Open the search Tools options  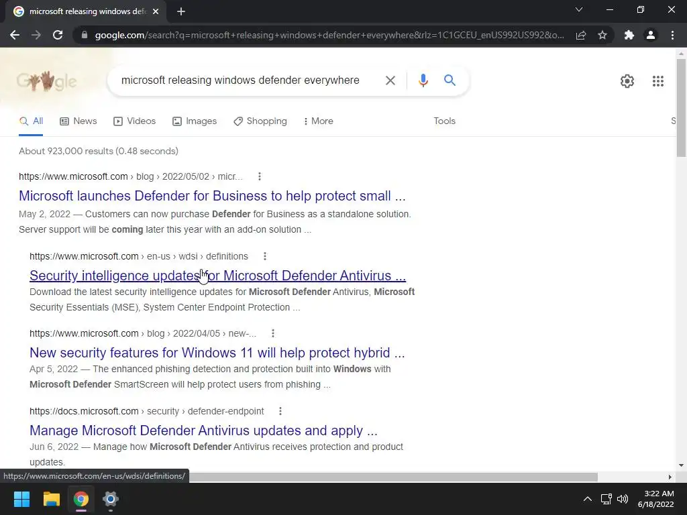[x=444, y=121]
